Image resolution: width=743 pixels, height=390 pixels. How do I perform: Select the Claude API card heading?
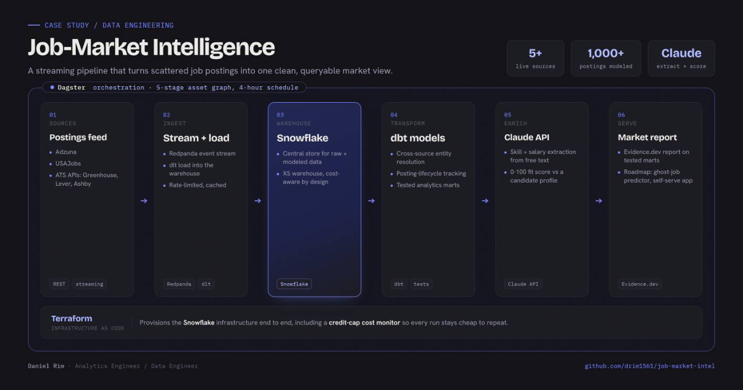tap(526, 137)
